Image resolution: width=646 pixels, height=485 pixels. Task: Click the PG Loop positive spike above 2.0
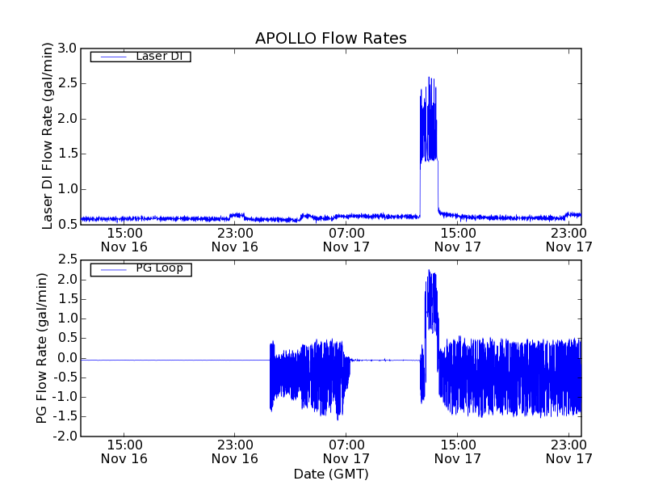pyautogui.click(x=431, y=301)
